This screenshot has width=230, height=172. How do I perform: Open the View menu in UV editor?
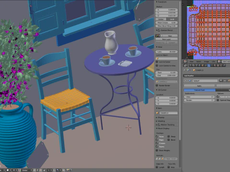click(x=191, y=62)
